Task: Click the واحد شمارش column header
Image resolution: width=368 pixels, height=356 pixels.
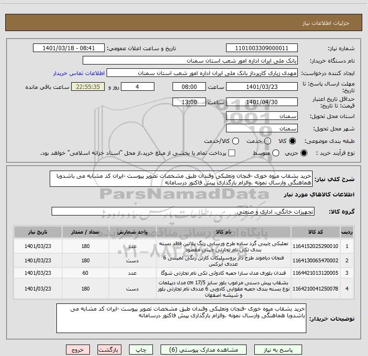Action: pyautogui.click(x=132, y=232)
